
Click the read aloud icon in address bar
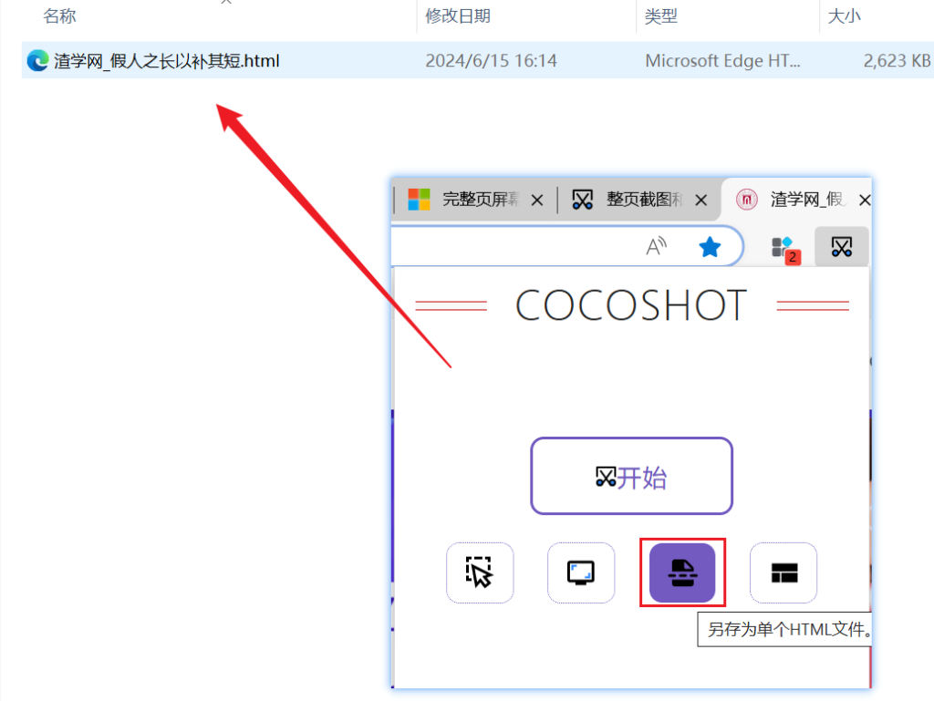pos(656,246)
